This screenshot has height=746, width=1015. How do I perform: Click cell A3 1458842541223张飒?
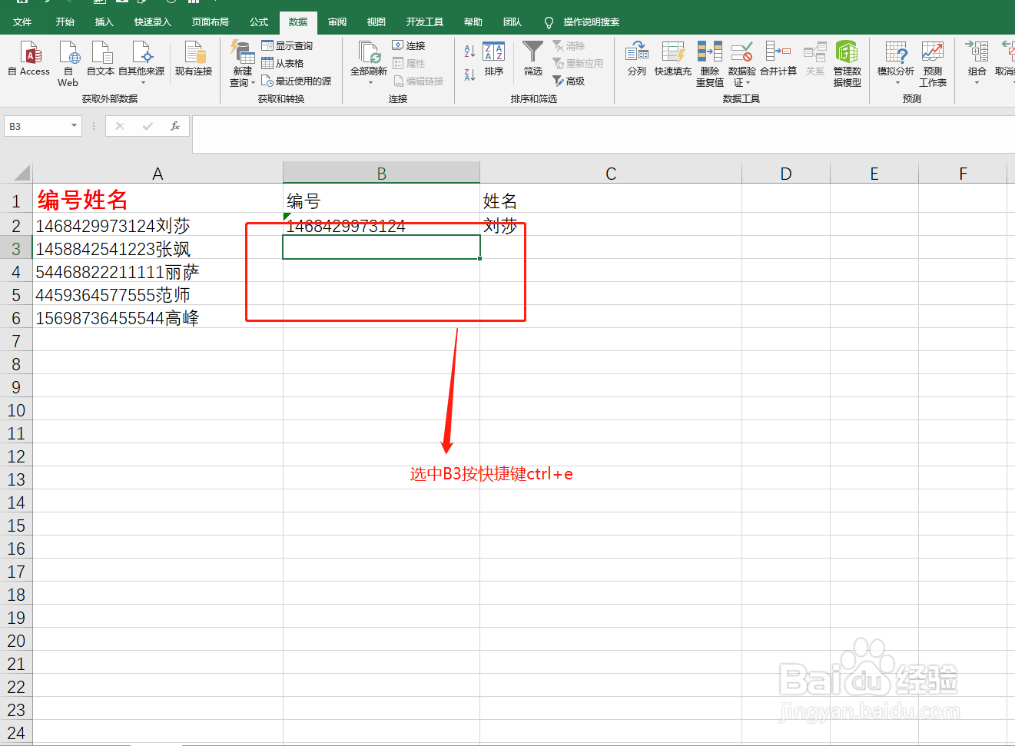click(x=158, y=248)
